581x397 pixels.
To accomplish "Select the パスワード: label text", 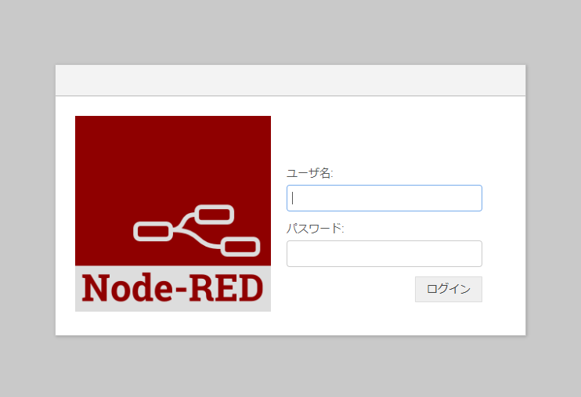I will (x=316, y=229).
